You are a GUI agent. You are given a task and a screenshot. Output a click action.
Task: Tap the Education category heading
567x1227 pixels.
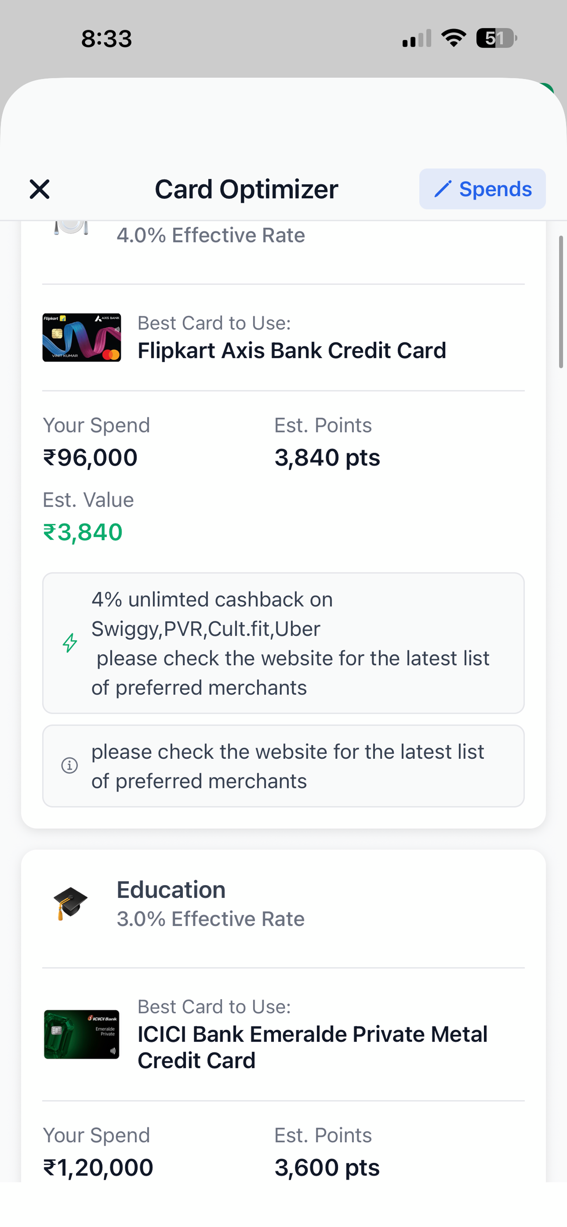tap(171, 889)
